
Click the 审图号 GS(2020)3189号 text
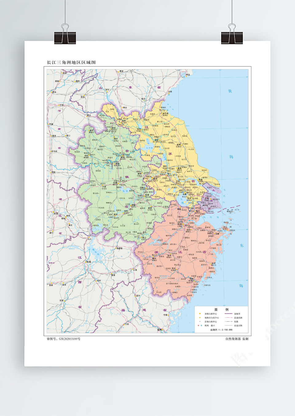(x=64, y=339)
